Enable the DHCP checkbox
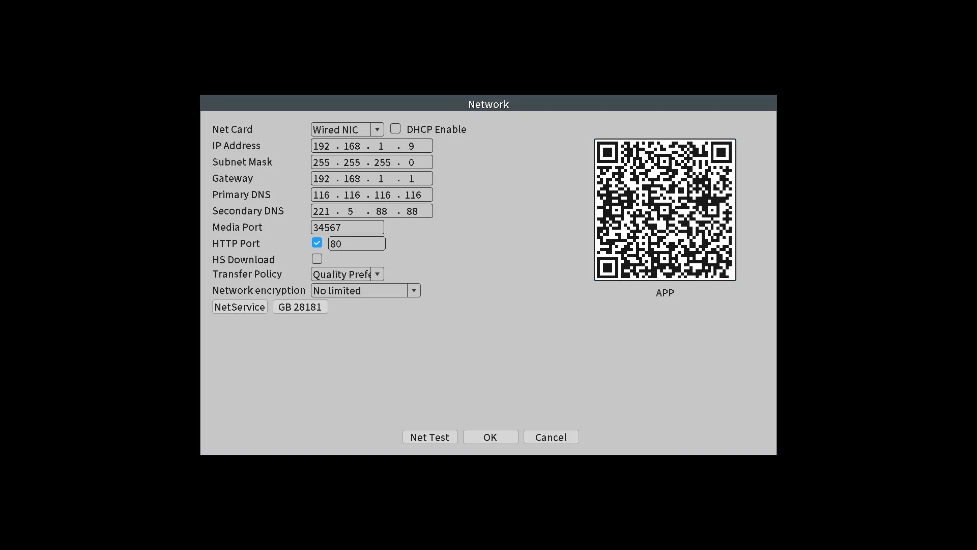The height and width of the screenshot is (550, 977). tap(395, 129)
